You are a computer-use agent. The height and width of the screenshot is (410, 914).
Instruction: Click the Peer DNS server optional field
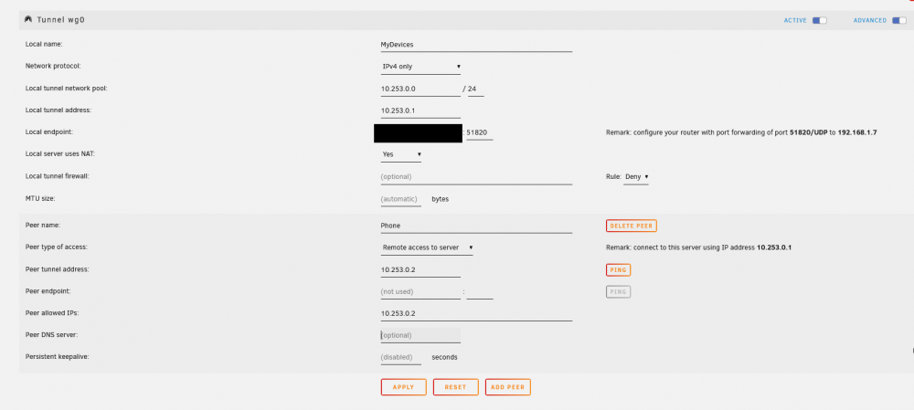420,335
